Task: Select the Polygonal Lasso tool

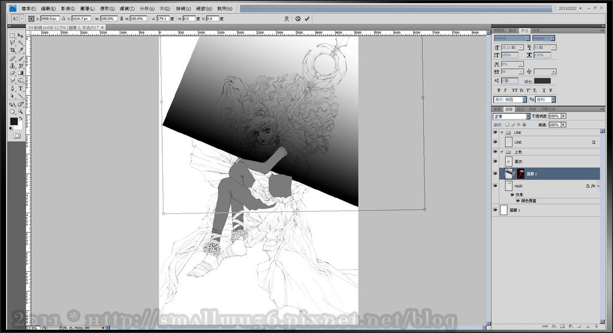Action: point(13,43)
